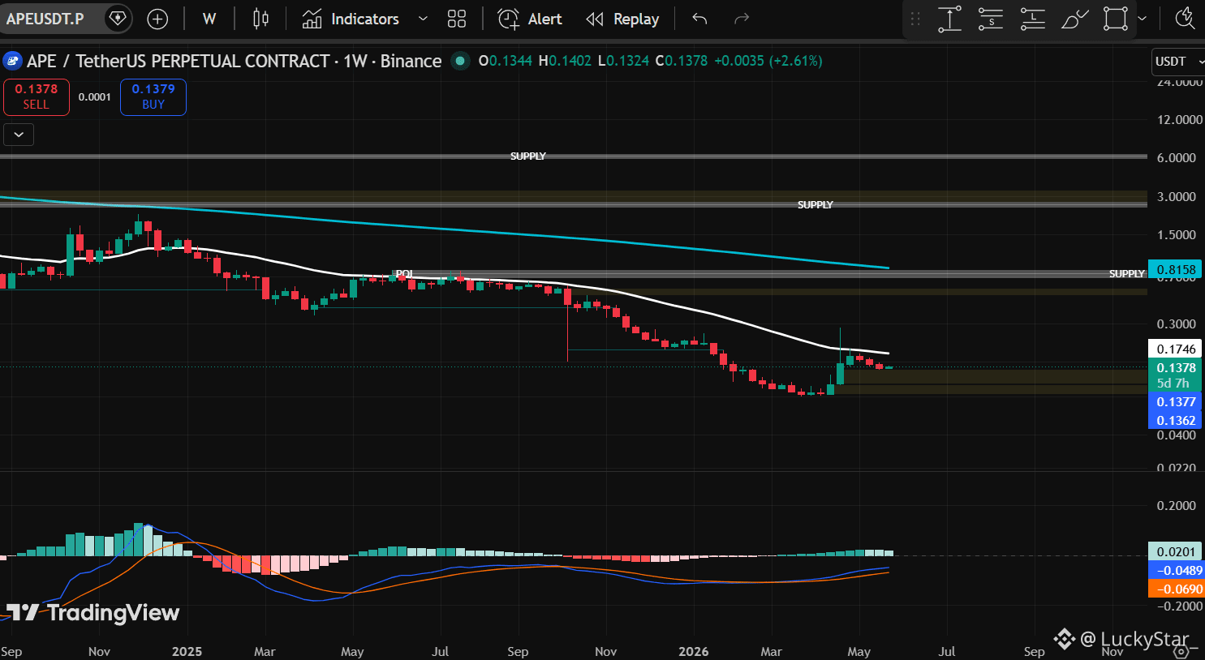Redo the chart action
This screenshot has height=660, width=1205.
click(x=741, y=19)
